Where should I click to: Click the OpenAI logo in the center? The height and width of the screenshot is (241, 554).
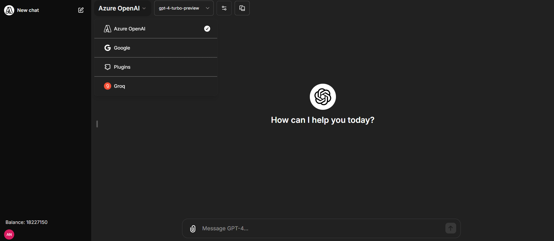323,97
